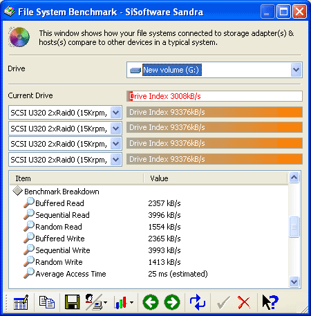The height and width of the screenshot is (316, 311).
Task: Open the user/computer icon's dropdown arrow
Action: pyautogui.click(x=105, y=302)
